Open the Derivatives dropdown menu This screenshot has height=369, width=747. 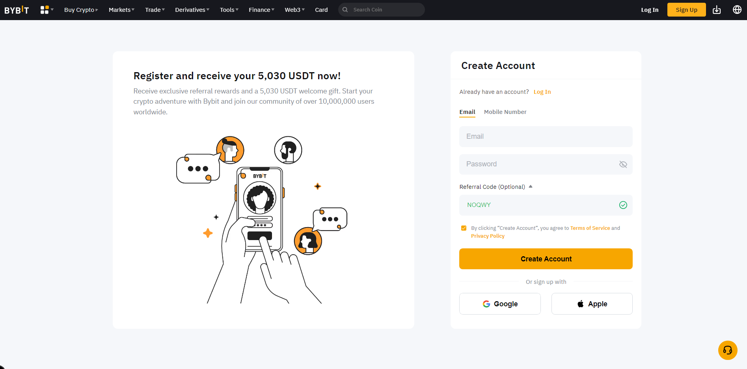click(192, 10)
